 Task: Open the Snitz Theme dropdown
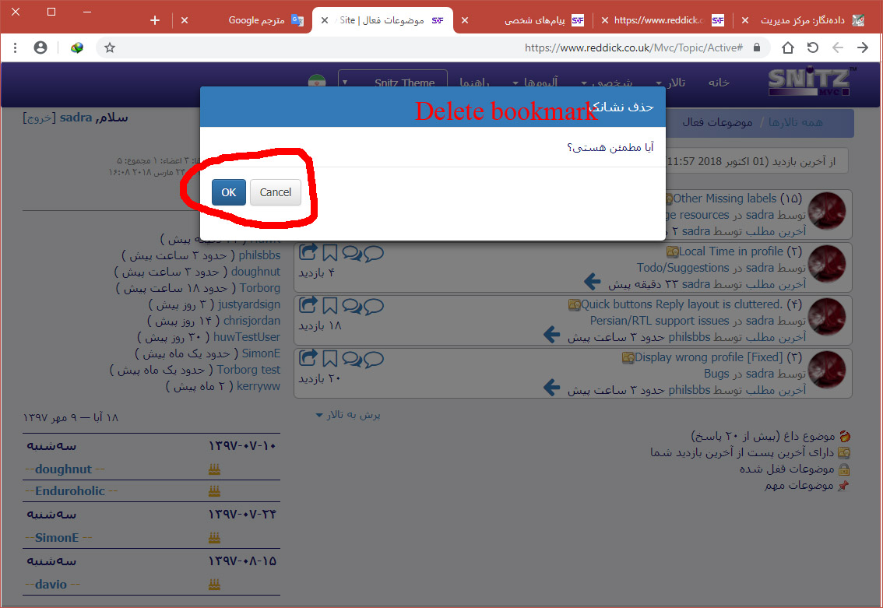[x=393, y=83]
